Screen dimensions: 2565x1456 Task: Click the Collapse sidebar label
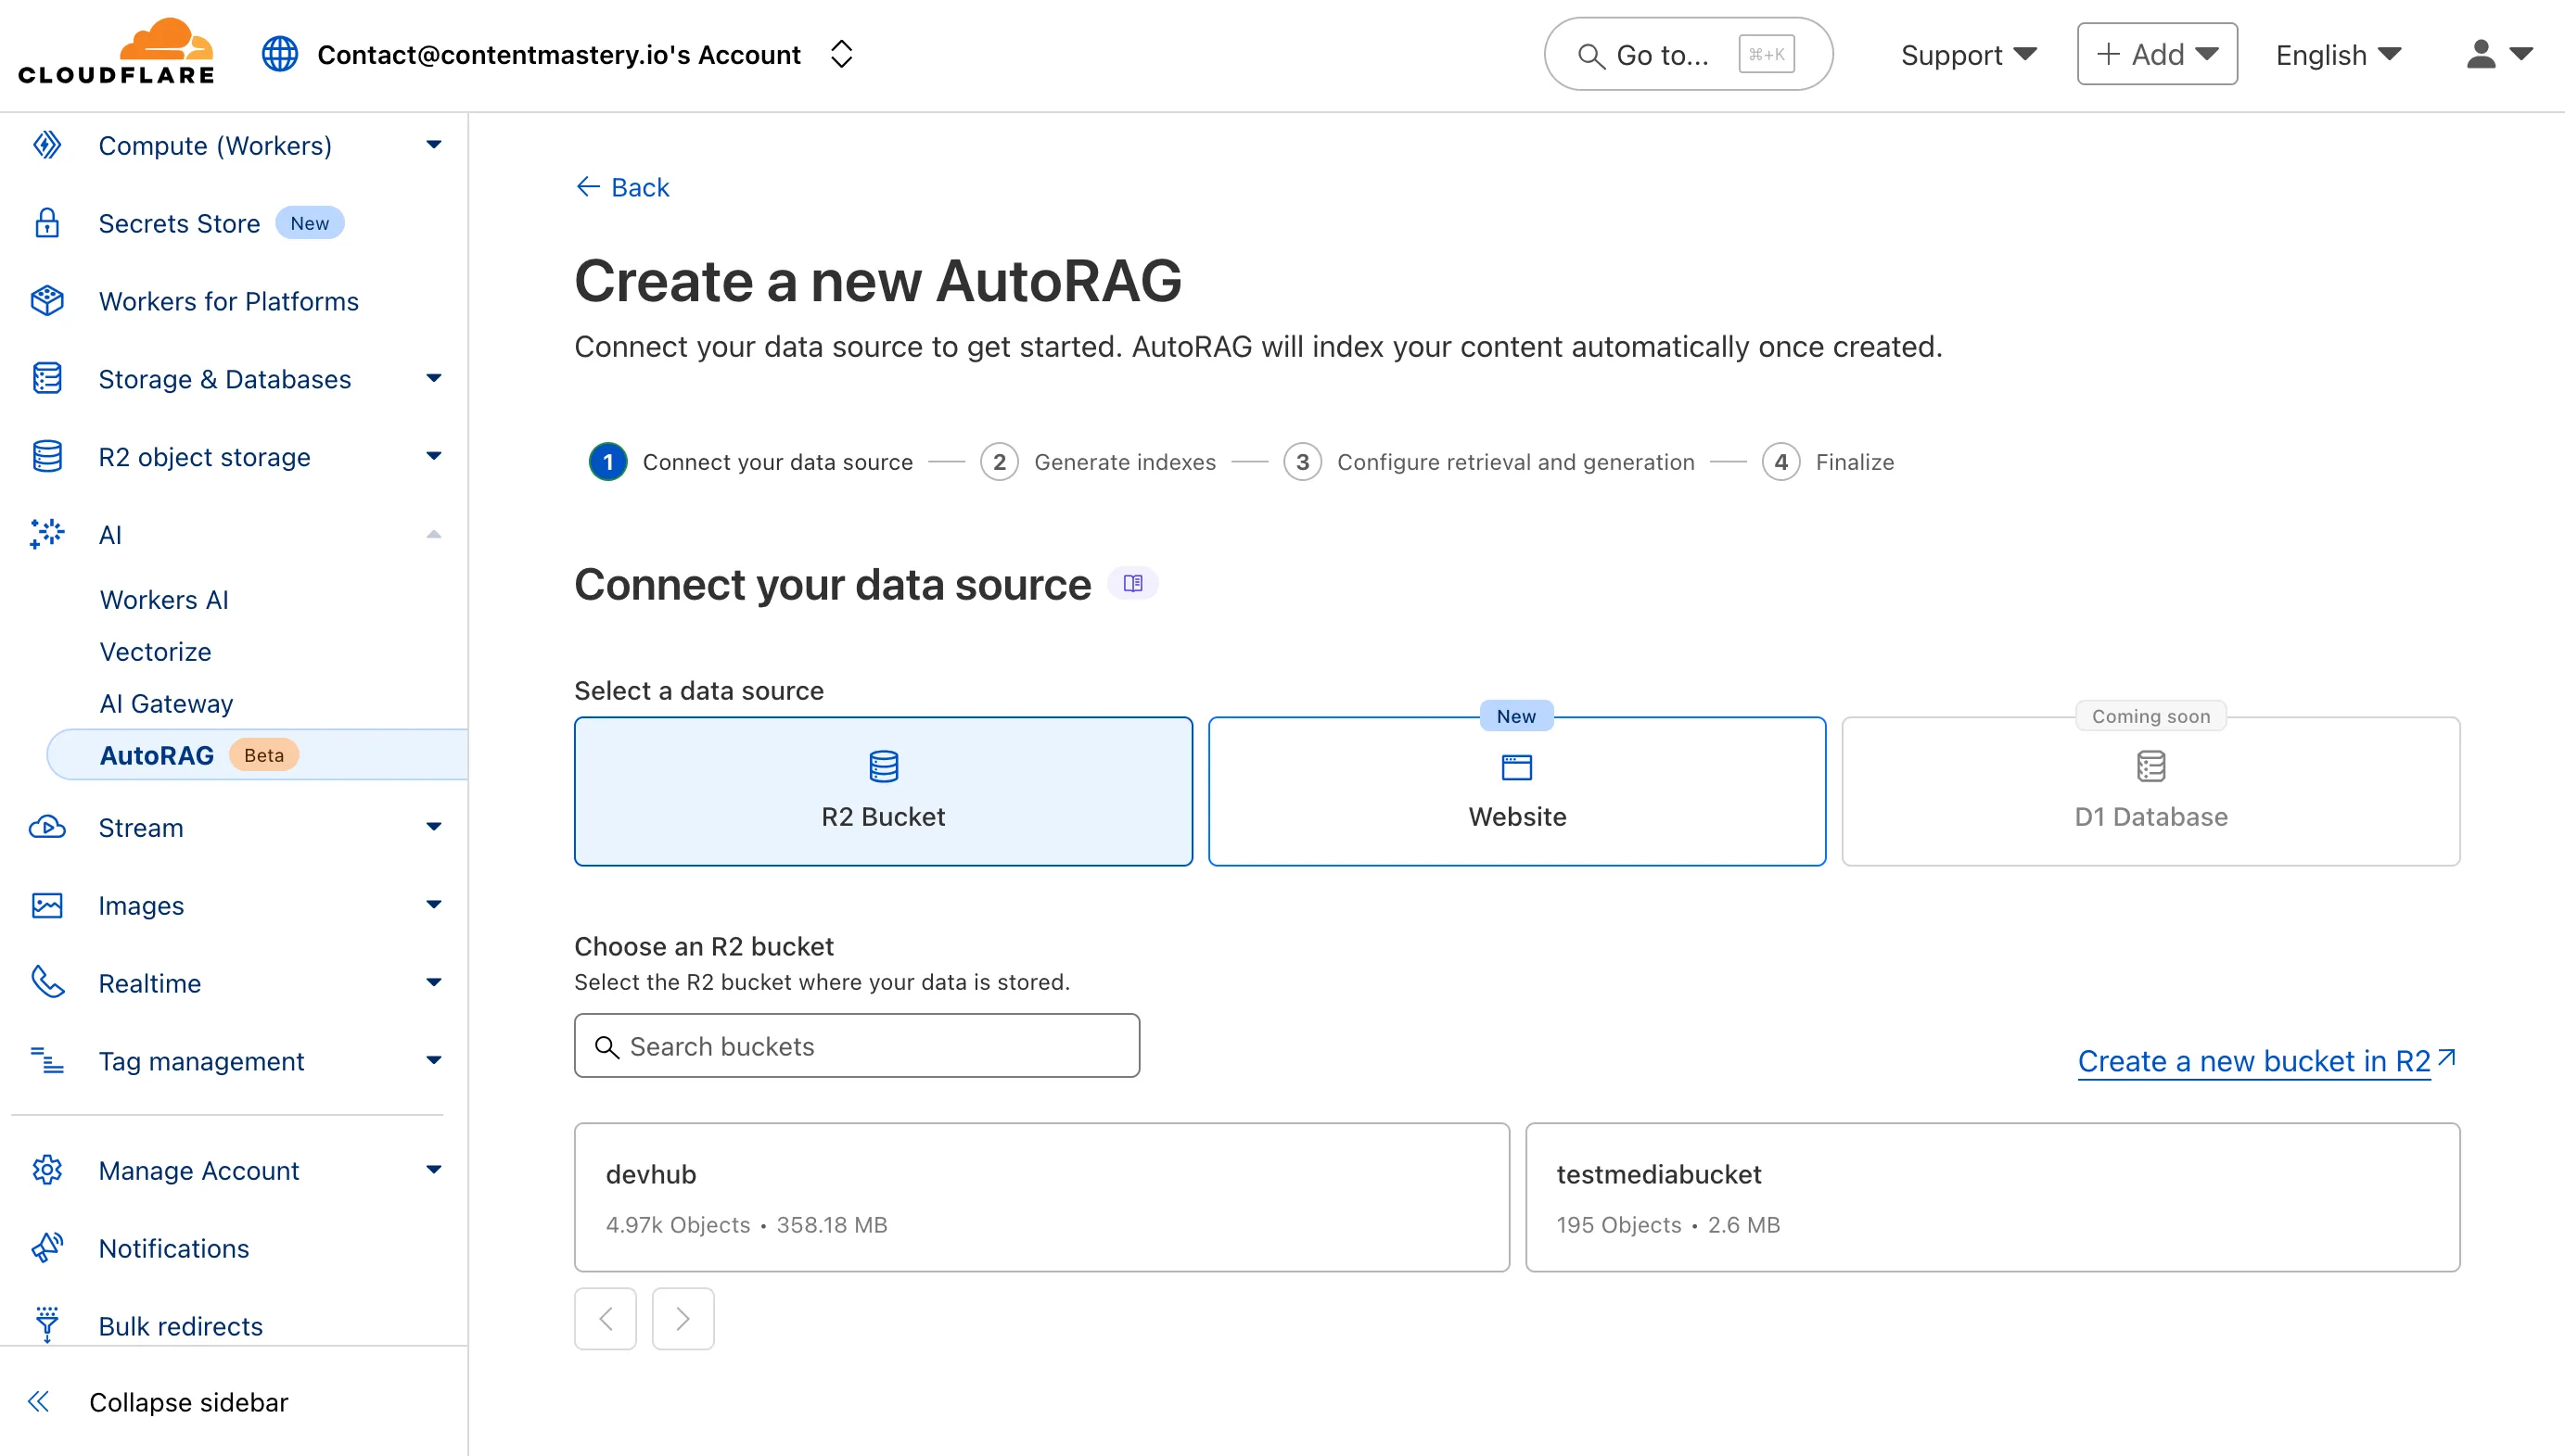pyautogui.click(x=188, y=1402)
